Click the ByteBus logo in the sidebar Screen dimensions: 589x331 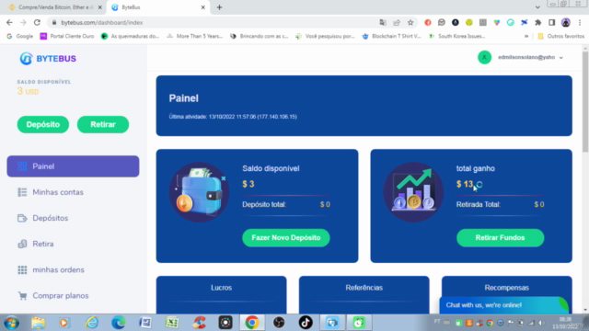(48, 59)
